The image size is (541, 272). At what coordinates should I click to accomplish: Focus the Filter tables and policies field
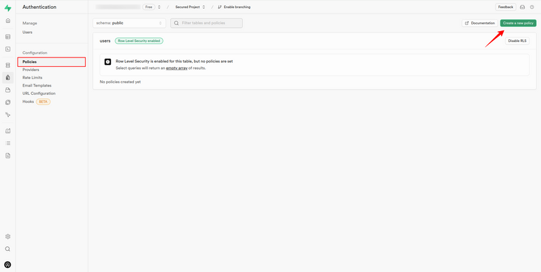206,23
